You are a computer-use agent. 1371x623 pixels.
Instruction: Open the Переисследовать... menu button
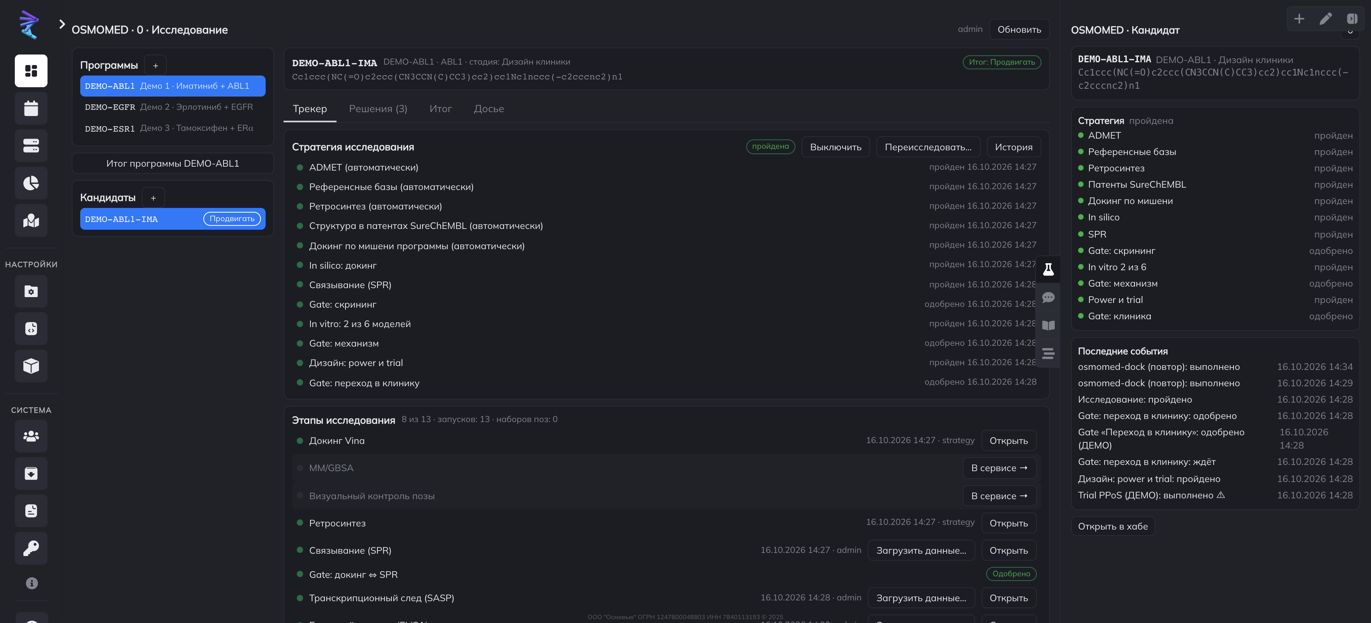pos(928,147)
